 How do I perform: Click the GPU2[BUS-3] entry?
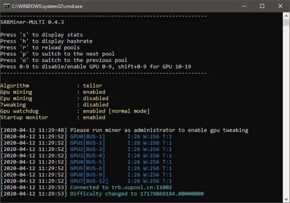point(87,149)
